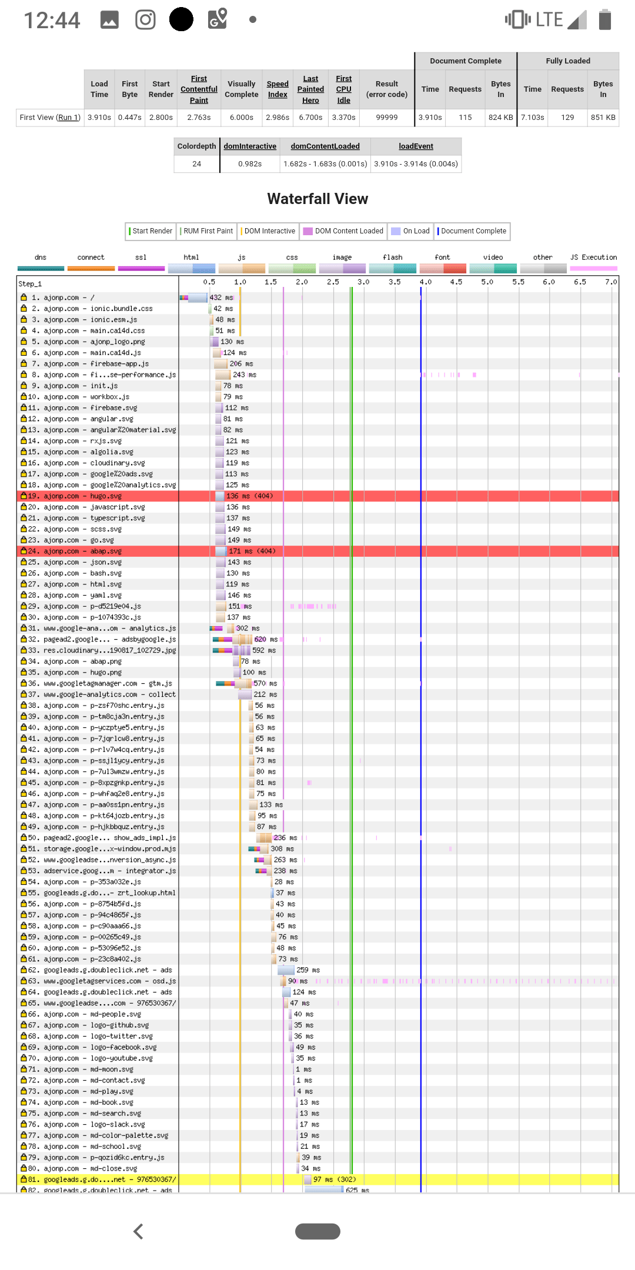Click the dns legend color bar
Screen dimensions: 635x1270
(x=41, y=269)
